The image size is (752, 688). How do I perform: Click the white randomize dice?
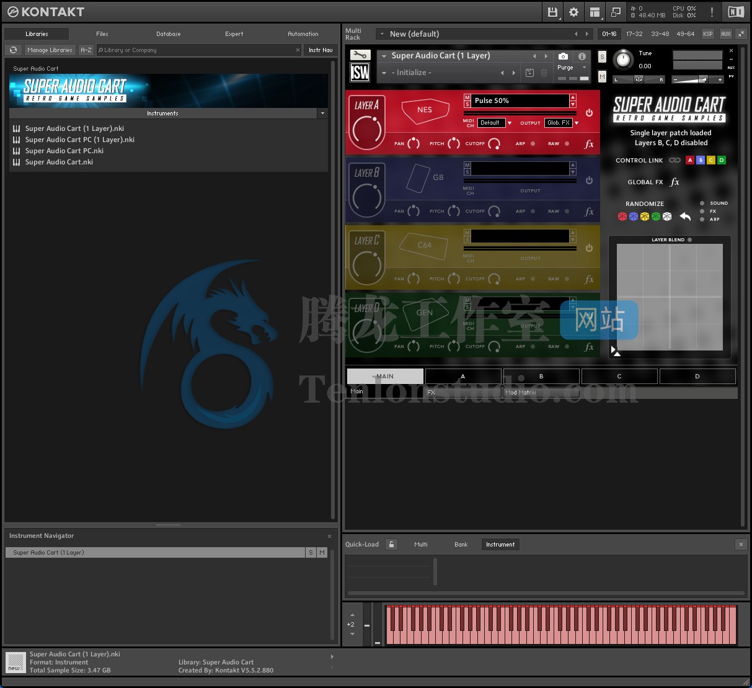(x=667, y=217)
